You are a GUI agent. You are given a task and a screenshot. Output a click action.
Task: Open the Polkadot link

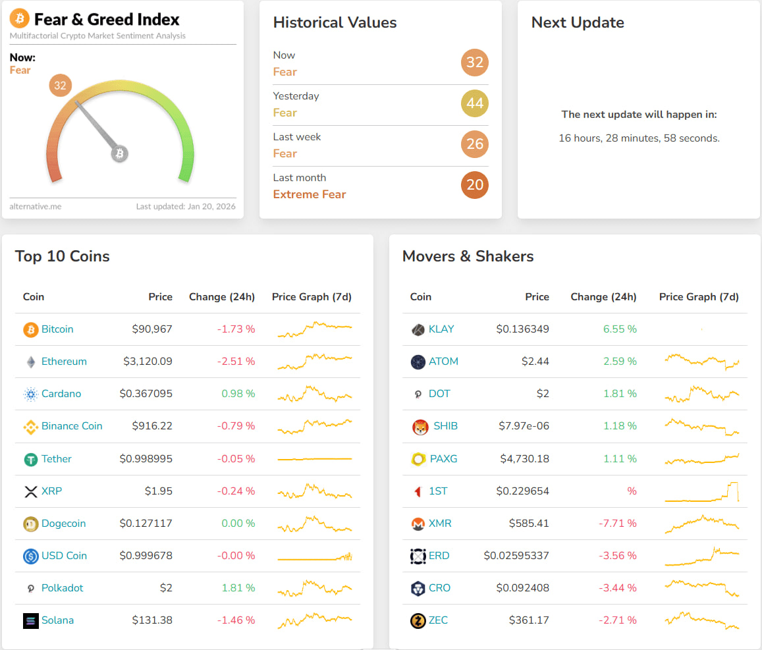pyautogui.click(x=62, y=588)
